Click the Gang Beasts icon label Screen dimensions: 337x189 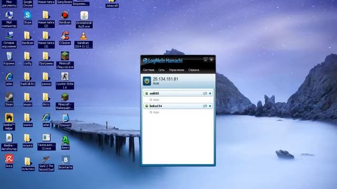[65, 2]
